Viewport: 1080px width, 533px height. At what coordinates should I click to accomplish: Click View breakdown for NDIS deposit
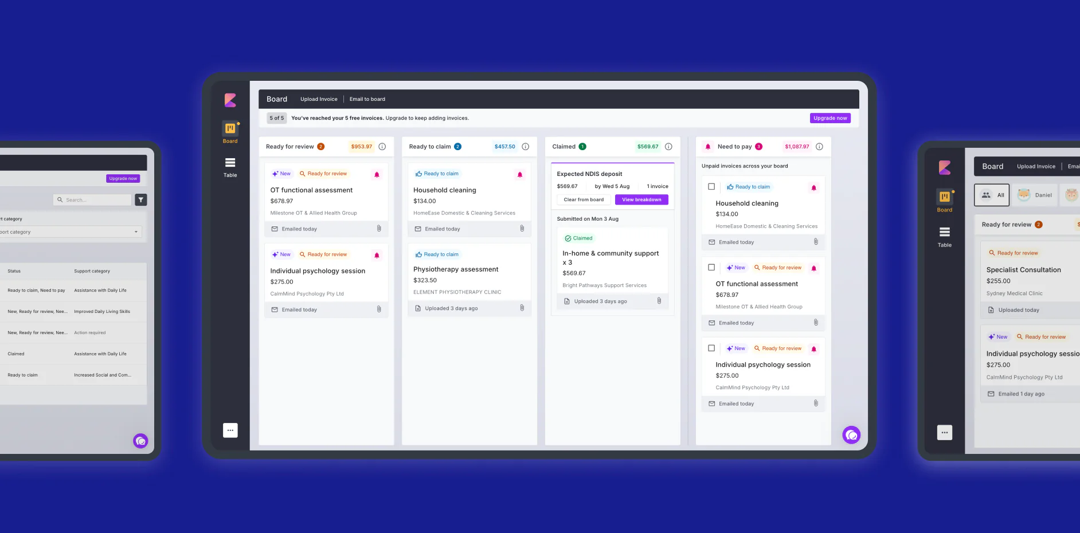[641, 199]
